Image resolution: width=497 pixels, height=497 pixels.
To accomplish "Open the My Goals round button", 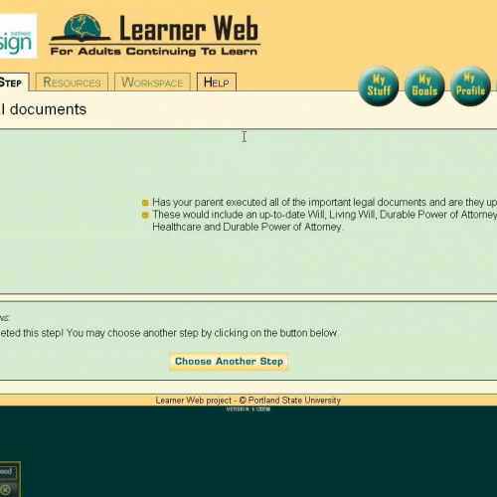I will [x=424, y=85].
